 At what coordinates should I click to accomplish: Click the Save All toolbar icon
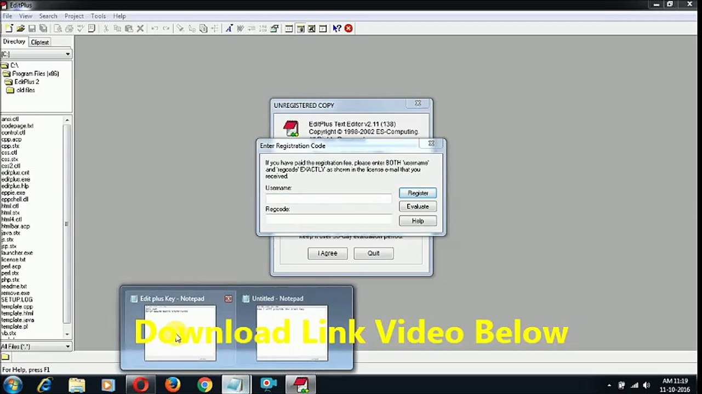click(43, 28)
